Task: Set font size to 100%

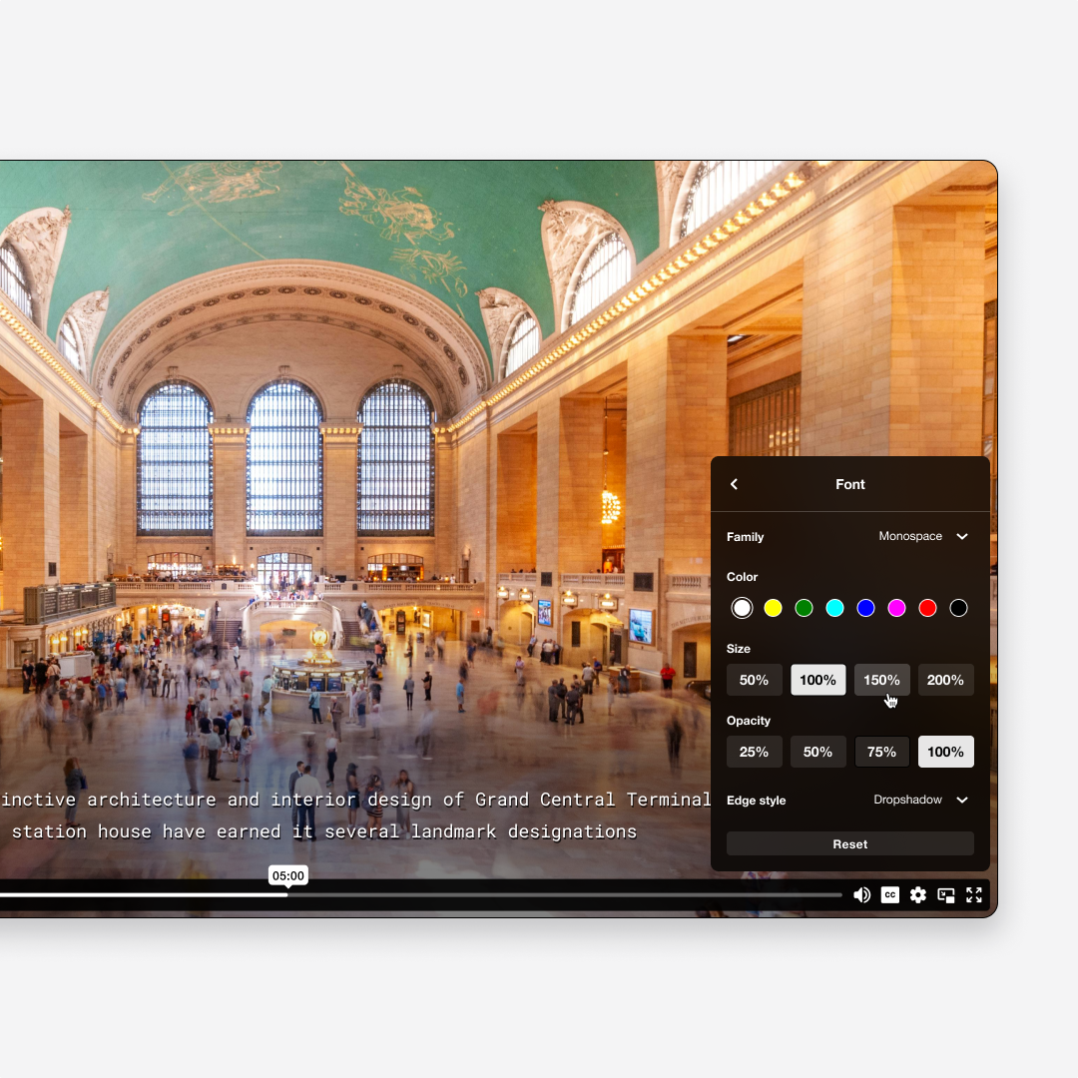Action: click(x=818, y=680)
